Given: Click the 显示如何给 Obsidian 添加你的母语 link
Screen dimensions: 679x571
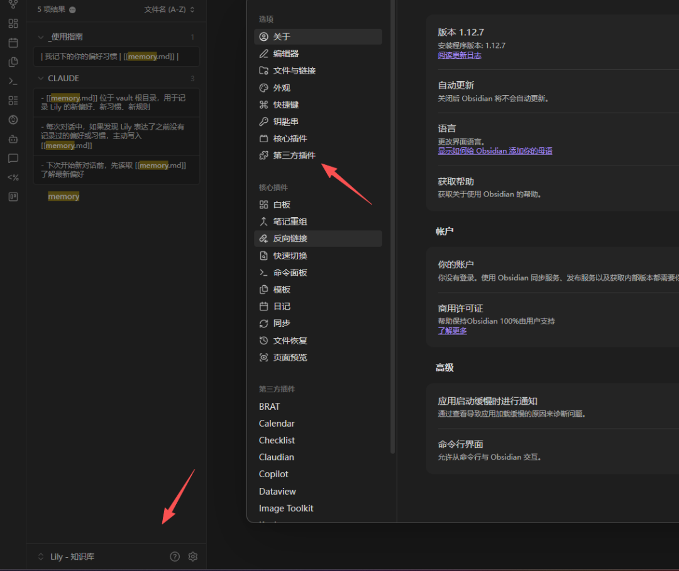Looking at the screenshot, I should click(495, 151).
